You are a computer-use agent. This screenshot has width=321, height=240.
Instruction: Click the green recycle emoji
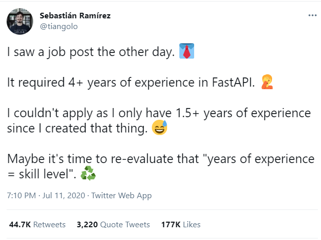(x=88, y=174)
